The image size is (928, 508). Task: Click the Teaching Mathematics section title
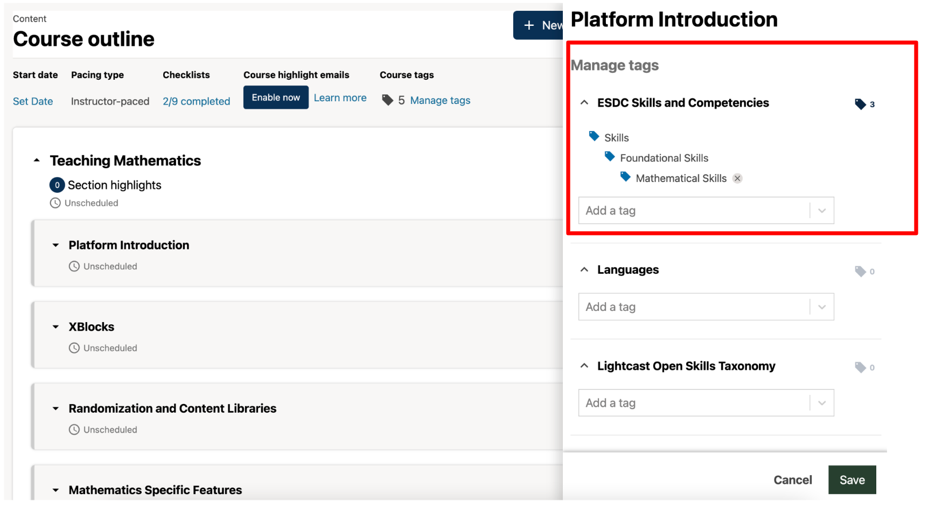125,161
